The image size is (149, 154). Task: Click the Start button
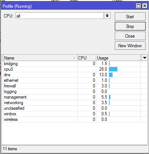pos(130,16)
